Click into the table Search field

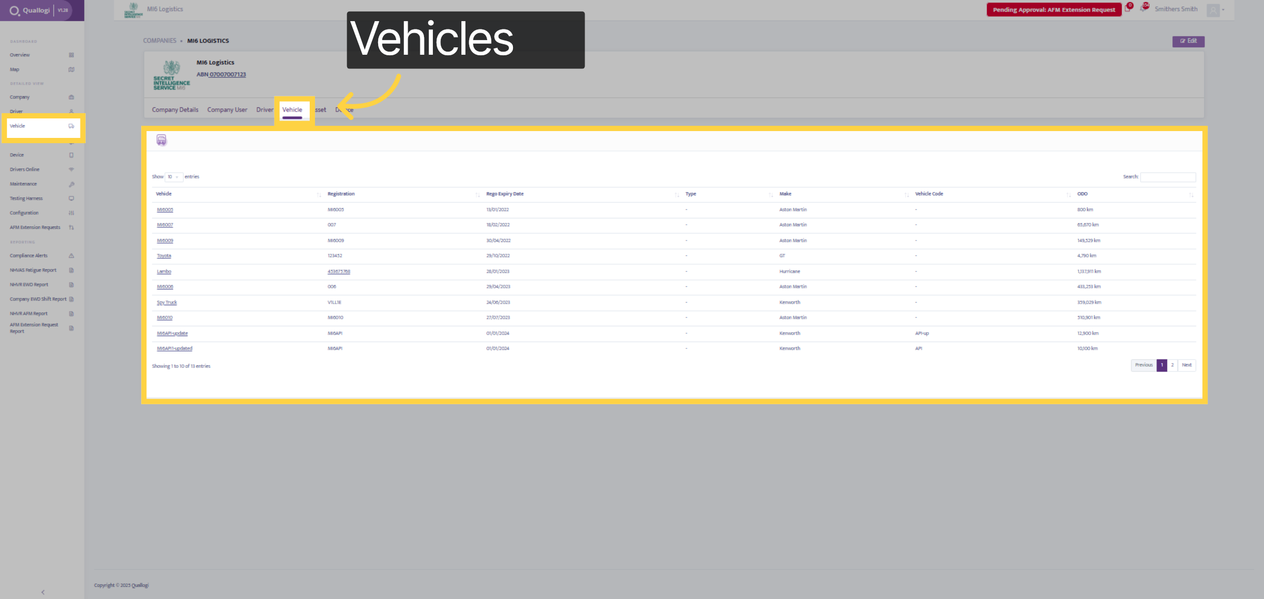click(1168, 177)
